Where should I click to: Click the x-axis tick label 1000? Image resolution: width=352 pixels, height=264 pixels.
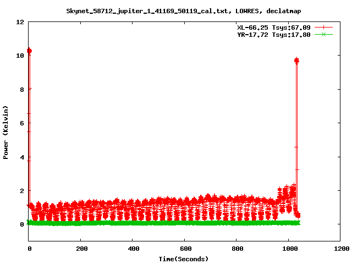point(288,249)
